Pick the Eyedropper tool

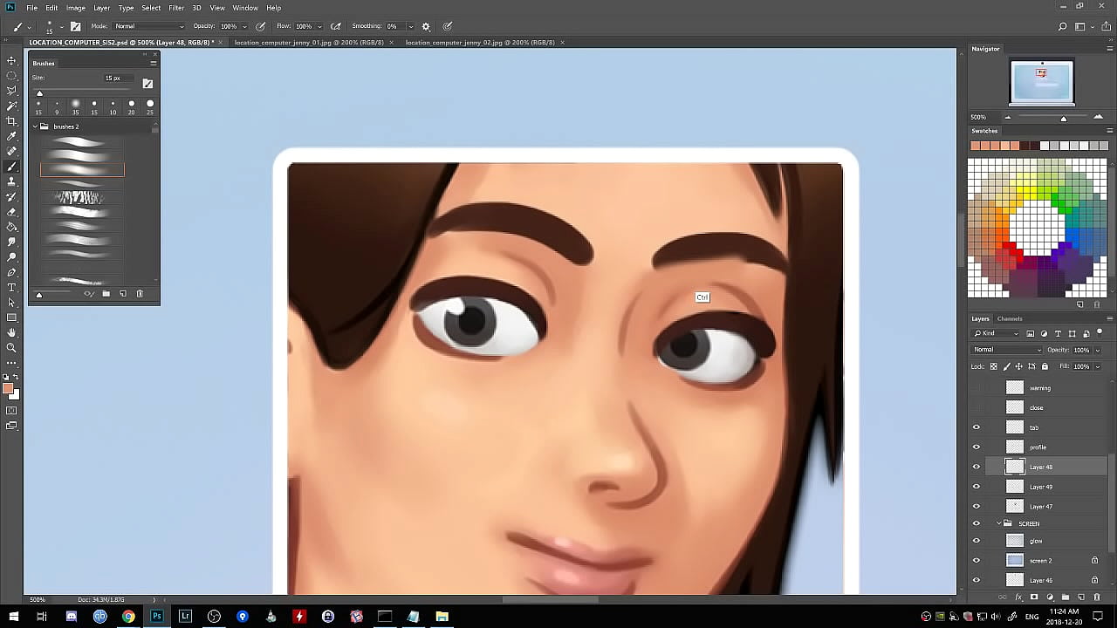point(11,136)
